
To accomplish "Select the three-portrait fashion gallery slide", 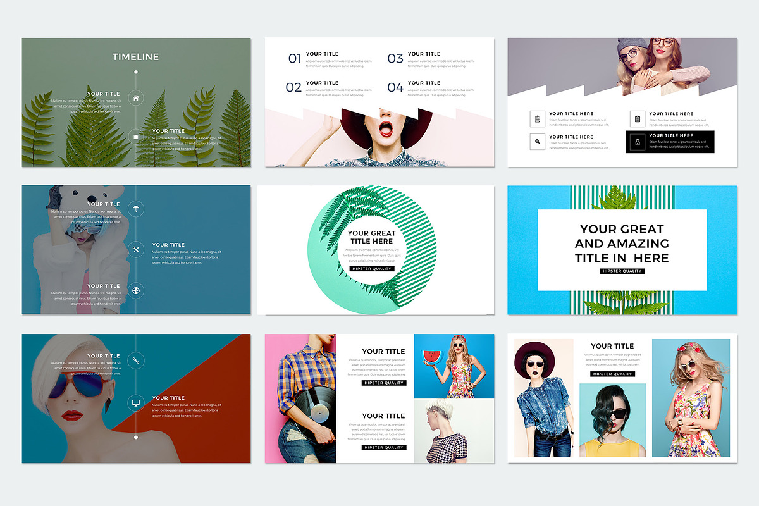I will pos(622,398).
